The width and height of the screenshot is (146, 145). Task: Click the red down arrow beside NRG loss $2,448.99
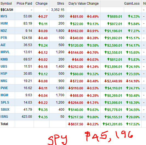click(x=106, y=81)
